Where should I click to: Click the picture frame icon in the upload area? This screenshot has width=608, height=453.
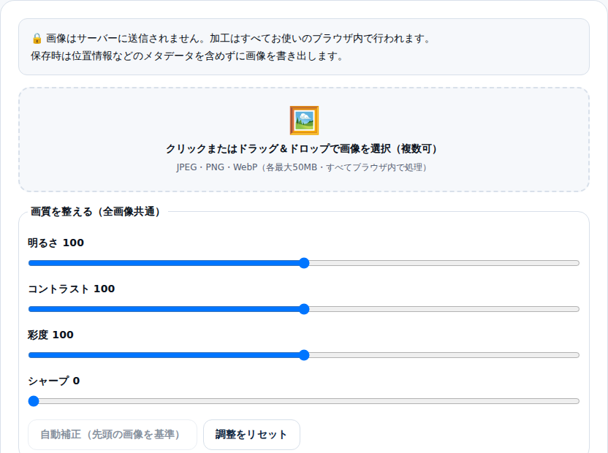pos(304,121)
